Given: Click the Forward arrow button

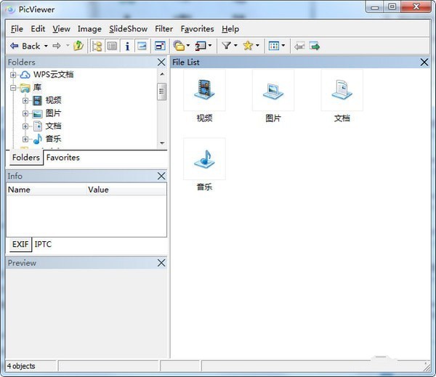Looking at the screenshot, I should click(x=57, y=46).
